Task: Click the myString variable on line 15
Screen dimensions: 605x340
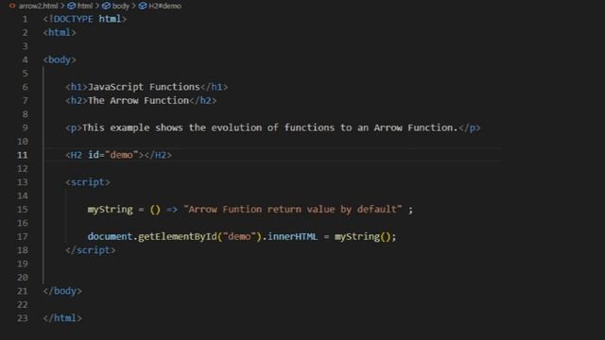Action: (x=111, y=210)
